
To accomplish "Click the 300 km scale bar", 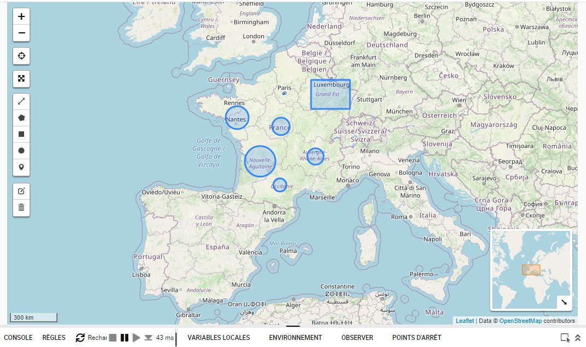I will pos(33,317).
